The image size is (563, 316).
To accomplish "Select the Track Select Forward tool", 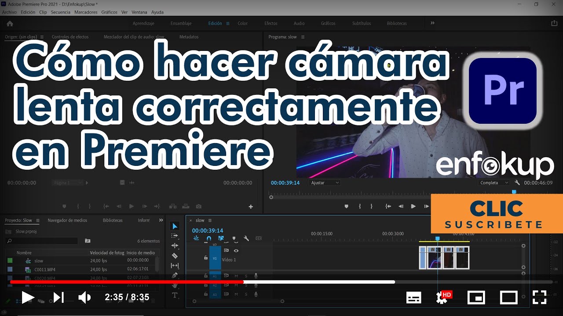I will pos(175,236).
